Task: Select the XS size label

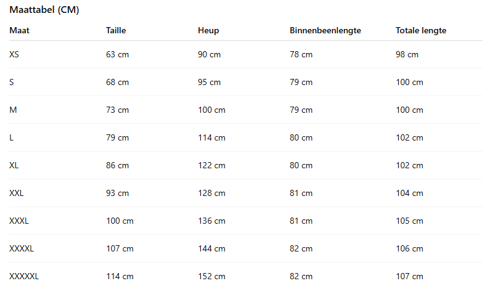Action: pyautogui.click(x=14, y=54)
